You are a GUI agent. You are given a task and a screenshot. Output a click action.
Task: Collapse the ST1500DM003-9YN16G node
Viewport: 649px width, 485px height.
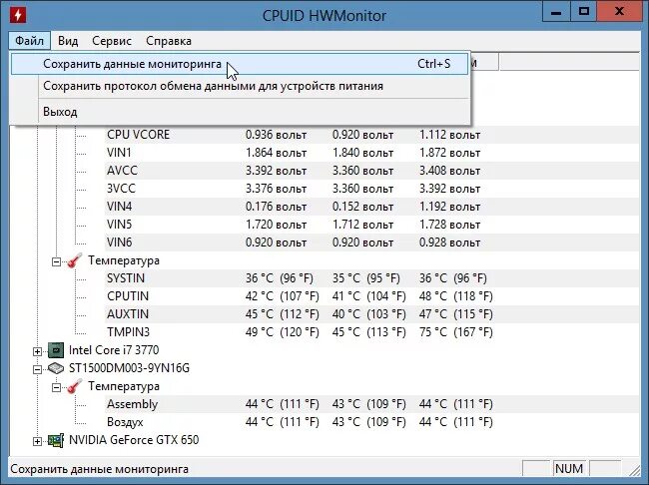click(37, 369)
